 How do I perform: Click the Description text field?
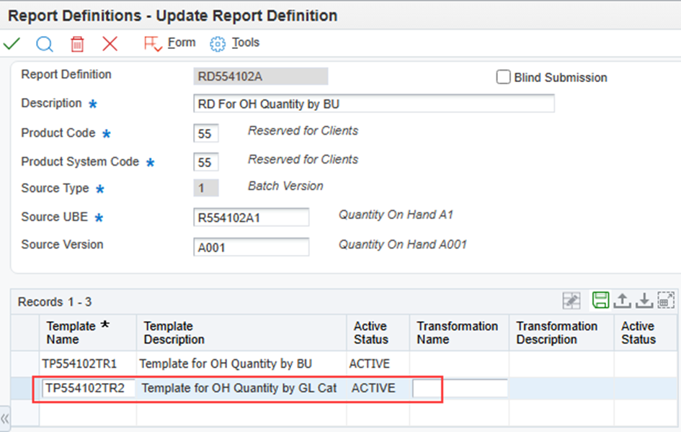pos(374,104)
